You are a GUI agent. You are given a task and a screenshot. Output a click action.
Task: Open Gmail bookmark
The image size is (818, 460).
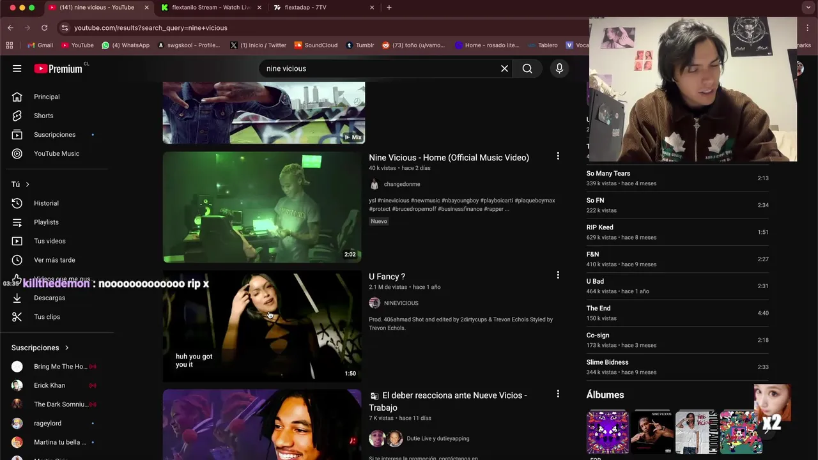[40, 45]
